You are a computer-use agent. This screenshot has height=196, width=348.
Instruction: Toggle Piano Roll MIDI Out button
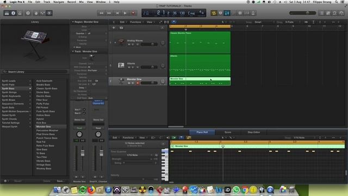pyautogui.click(x=168, y=138)
